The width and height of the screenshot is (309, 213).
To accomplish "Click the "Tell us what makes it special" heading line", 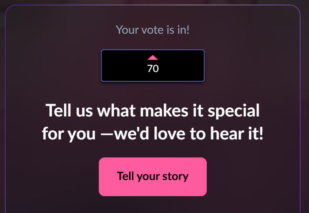I will 153,111.
